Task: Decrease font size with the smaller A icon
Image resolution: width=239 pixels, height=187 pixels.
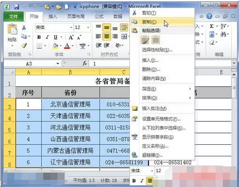Action: 79,37
